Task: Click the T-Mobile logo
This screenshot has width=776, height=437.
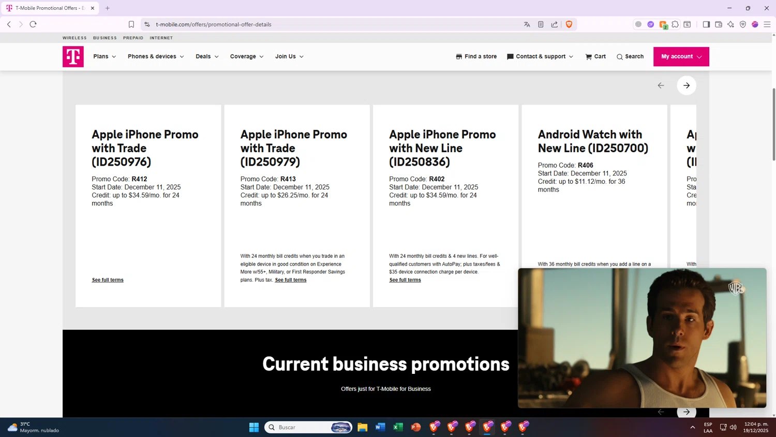Action: (73, 57)
